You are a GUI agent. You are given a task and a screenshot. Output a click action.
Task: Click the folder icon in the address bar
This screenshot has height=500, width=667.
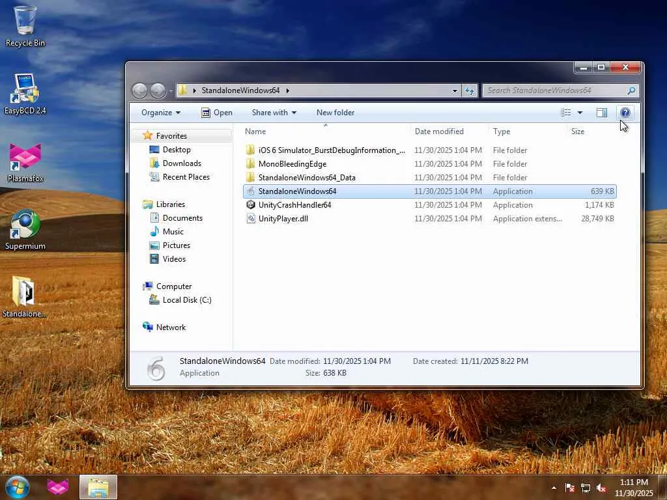tap(183, 90)
